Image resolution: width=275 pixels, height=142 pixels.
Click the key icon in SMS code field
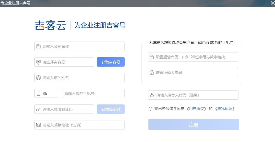38,109
